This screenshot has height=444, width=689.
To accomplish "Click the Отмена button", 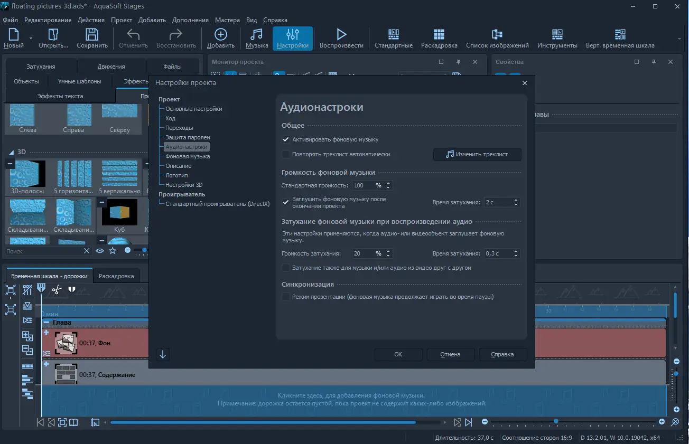I will 450,354.
